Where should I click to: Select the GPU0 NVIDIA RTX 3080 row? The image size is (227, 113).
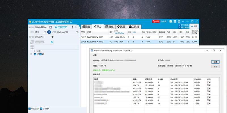[140, 37]
